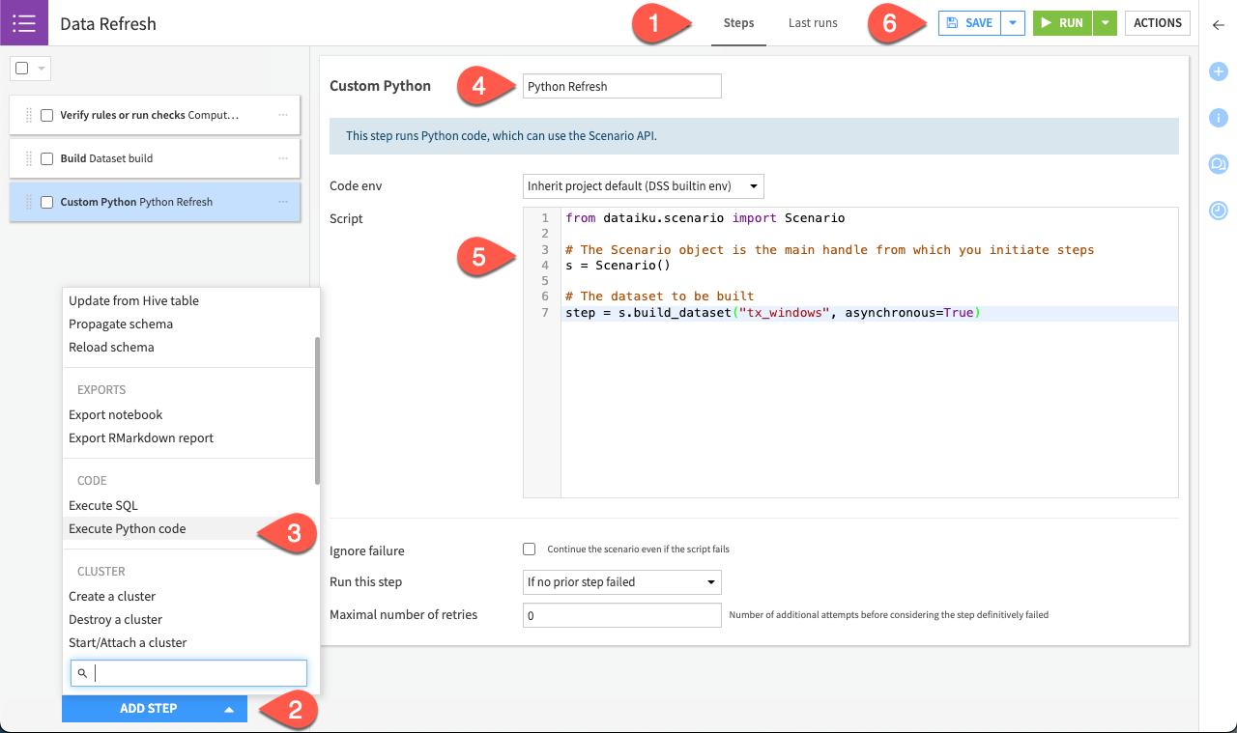This screenshot has height=733, width=1237.
Task: Open the Code env dropdown
Action: pos(644,185)
